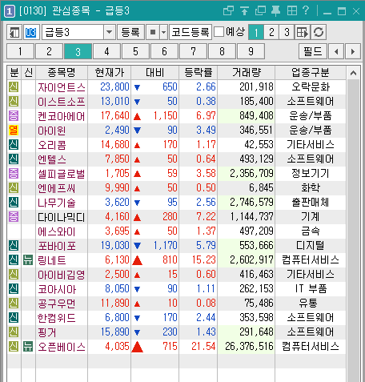
Task: Select watchlist group tab 9
Action: [x=251, y=51]
